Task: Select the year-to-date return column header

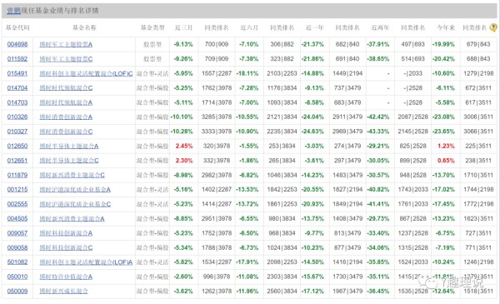Action: point(446,27)
